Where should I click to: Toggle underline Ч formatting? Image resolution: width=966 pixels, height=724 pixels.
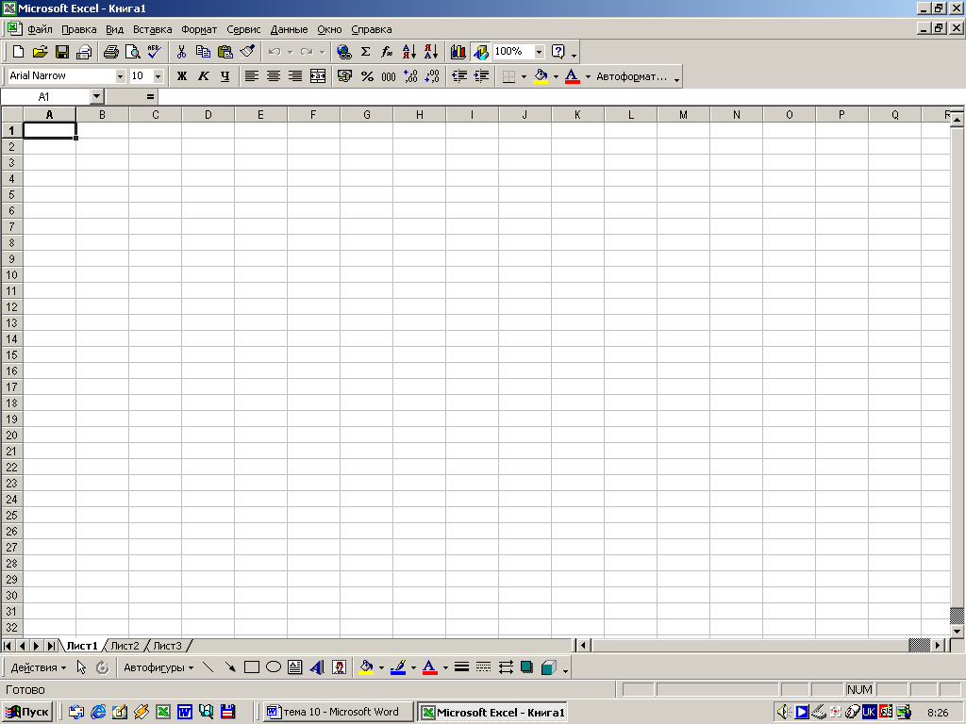225,76
